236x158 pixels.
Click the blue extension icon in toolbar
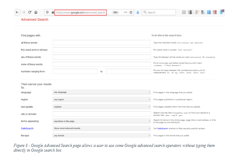(209, 12)
